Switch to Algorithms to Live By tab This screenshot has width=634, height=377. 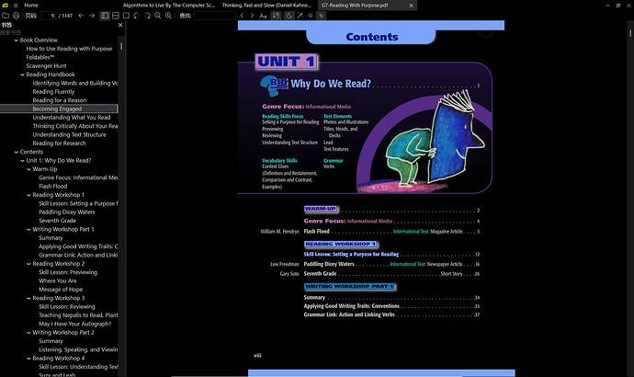pyautogui.click(x=169, y=6)
